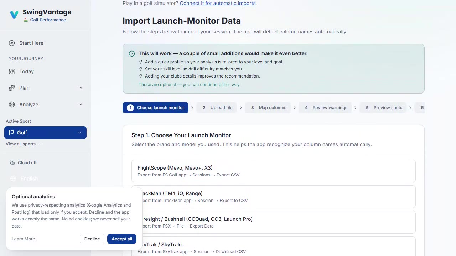
Task: Choose the FlightScope launch monitor option
Action: [273, 171]
